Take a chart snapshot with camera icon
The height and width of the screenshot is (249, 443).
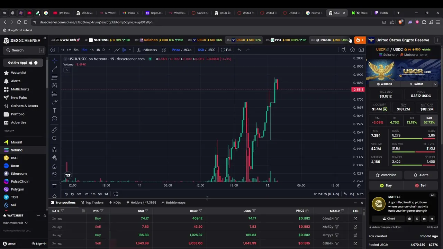point(361,50)
